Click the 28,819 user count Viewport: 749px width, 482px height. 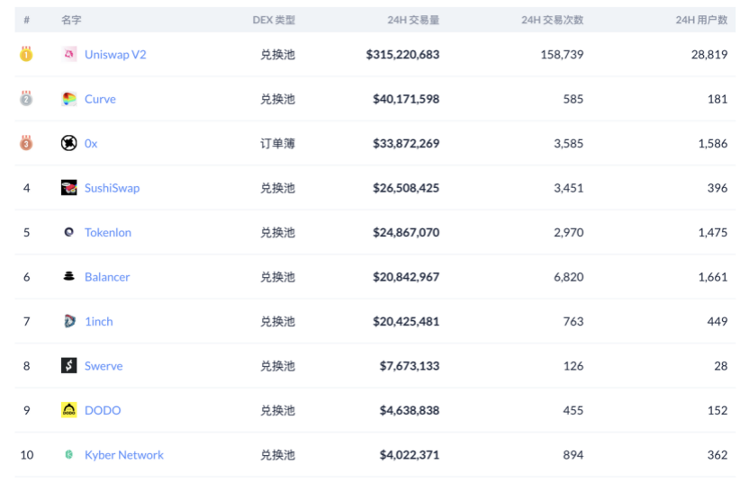709,54
